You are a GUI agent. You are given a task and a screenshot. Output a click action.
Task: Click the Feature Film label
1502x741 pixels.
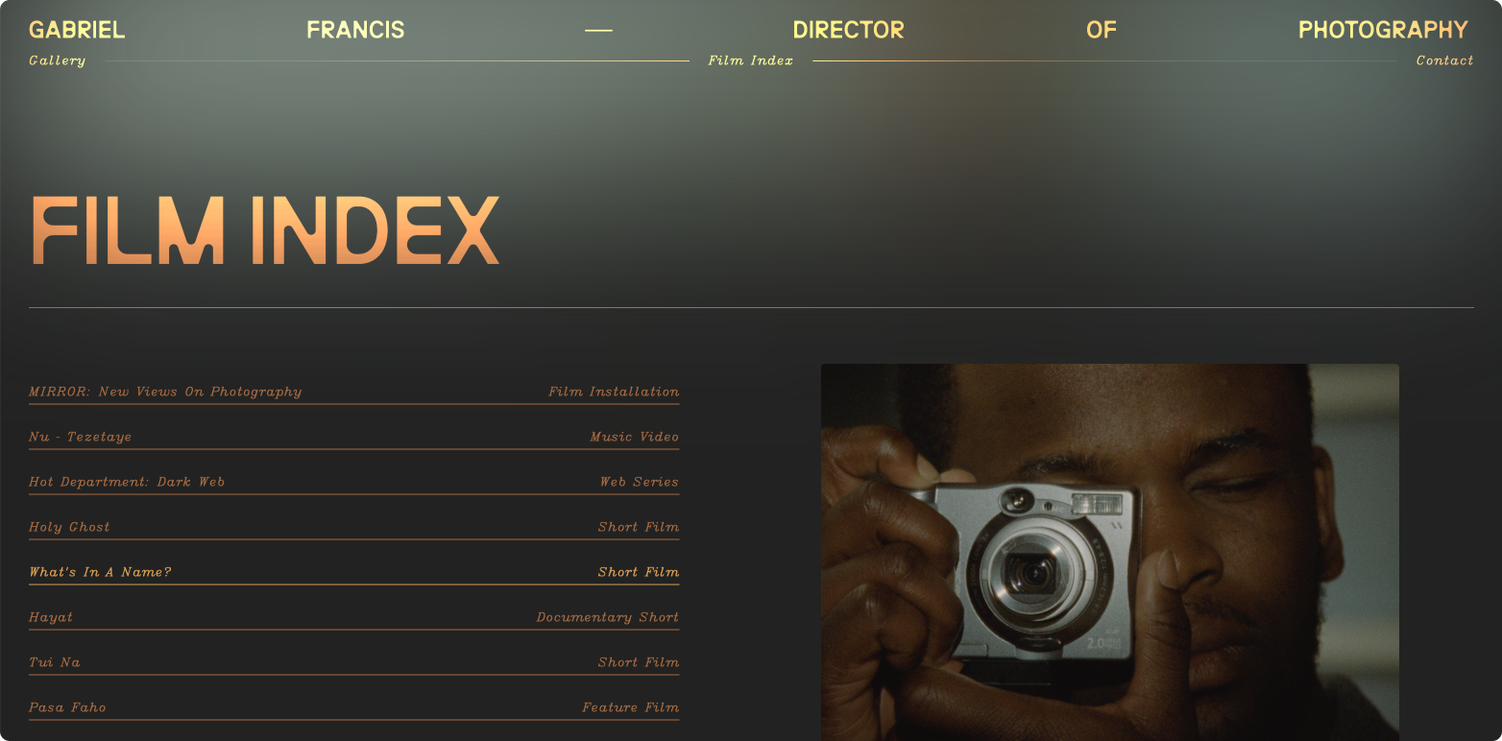(x=630, y=707)
